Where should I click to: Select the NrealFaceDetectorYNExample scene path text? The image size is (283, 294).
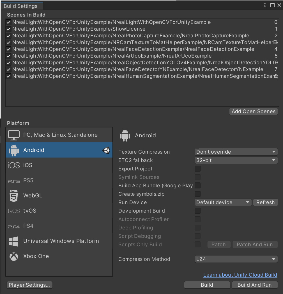138,69
